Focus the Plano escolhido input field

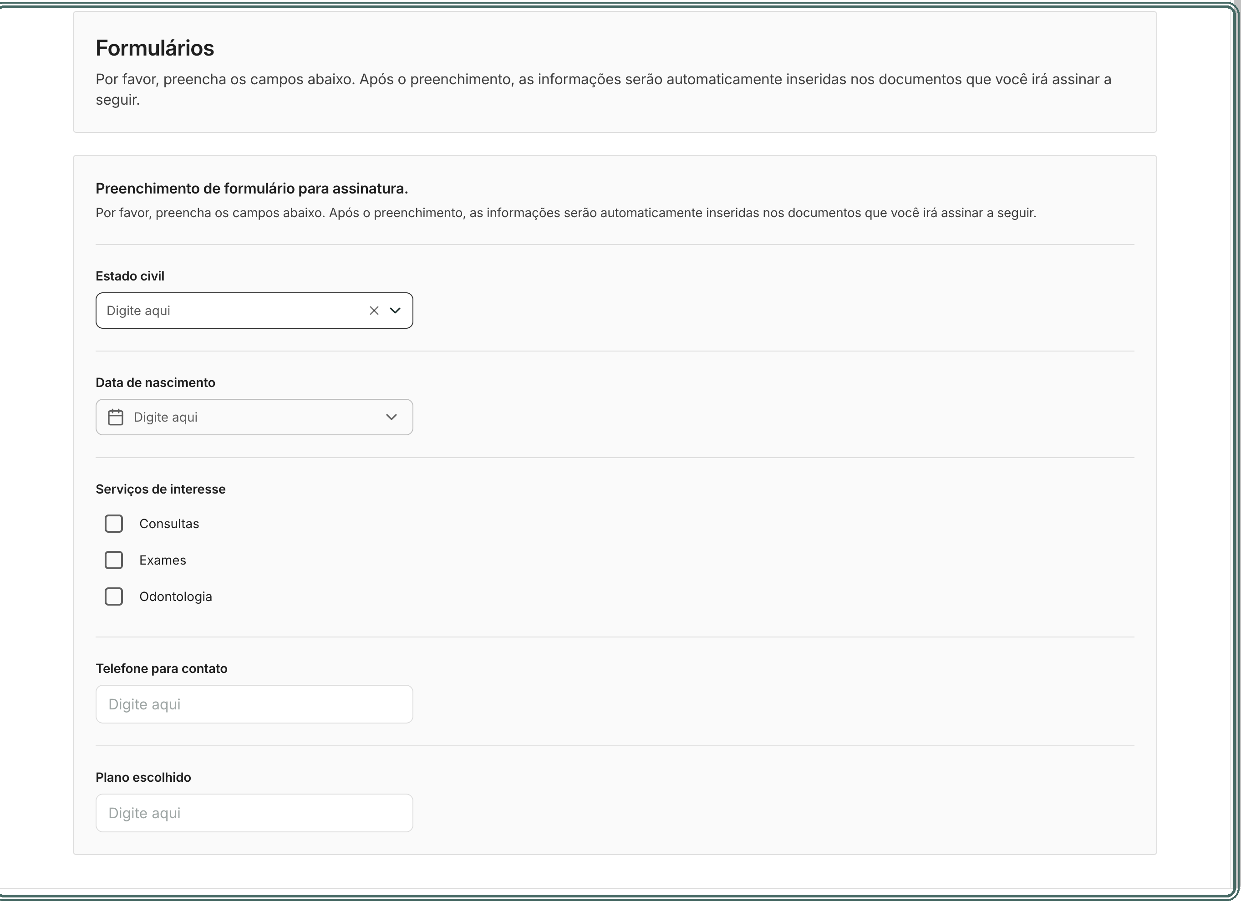254,813
